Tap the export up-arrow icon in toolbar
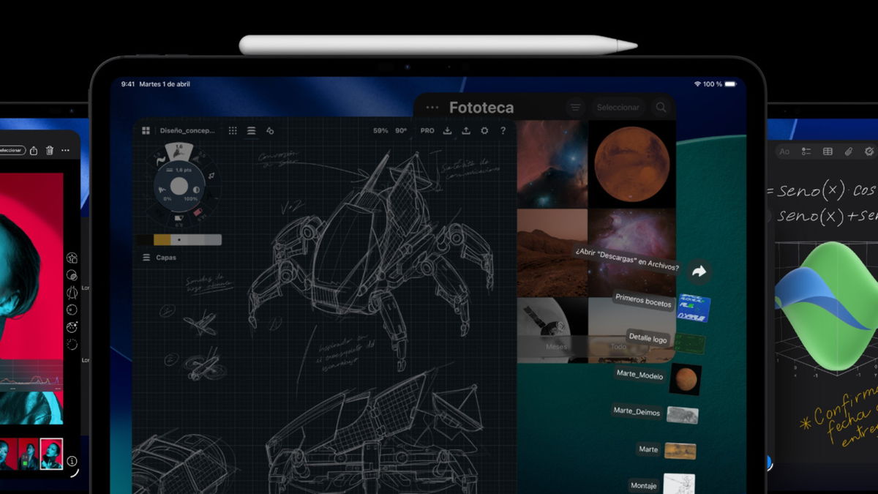Image resolution: width=878 pixels, height=494 pixels. [x=465, y=130]
